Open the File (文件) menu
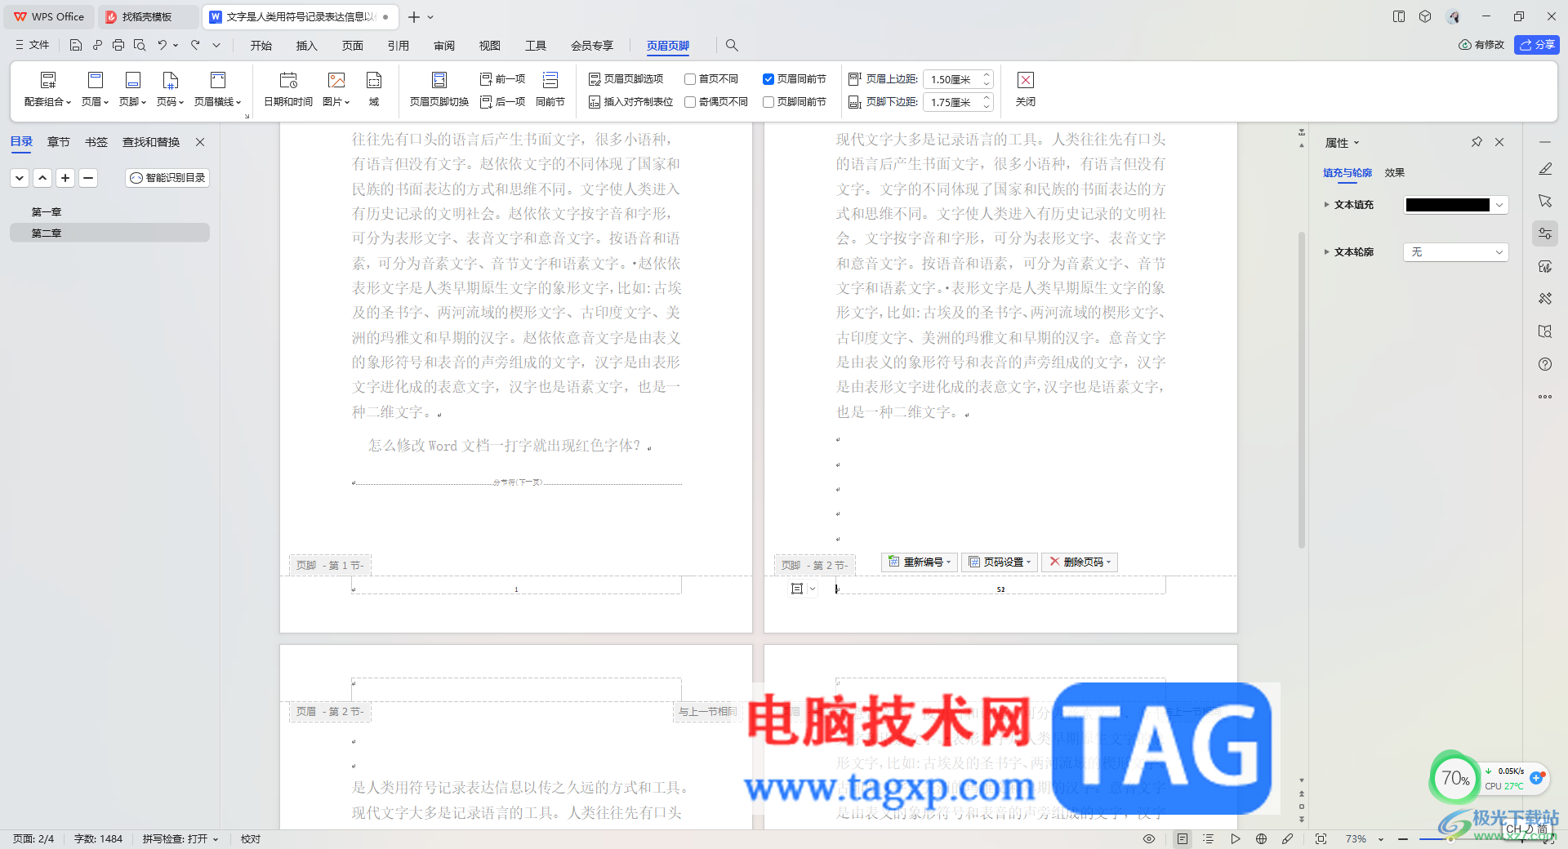Screen dimensions: 1568x849 pyautogui.click(x=33, y=45)
